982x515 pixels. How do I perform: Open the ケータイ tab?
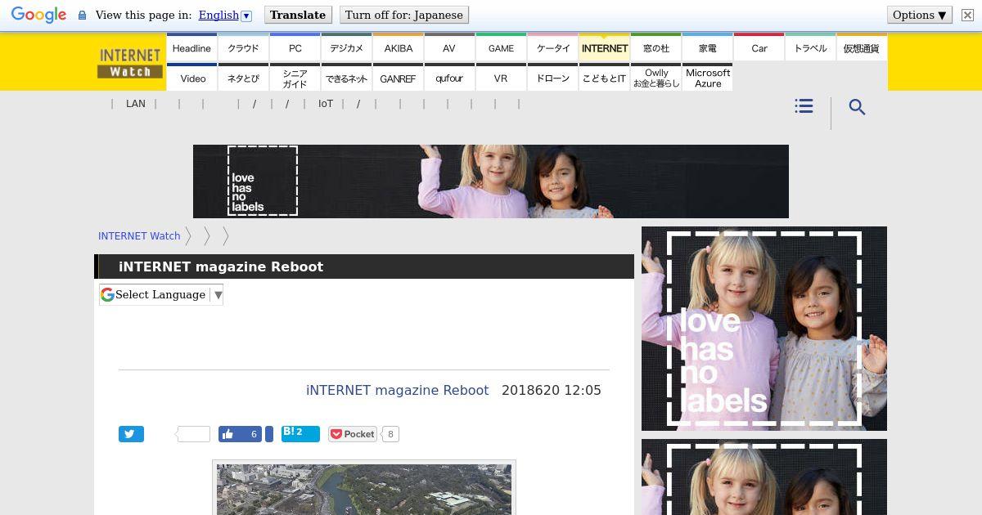(x=552, y=48)
